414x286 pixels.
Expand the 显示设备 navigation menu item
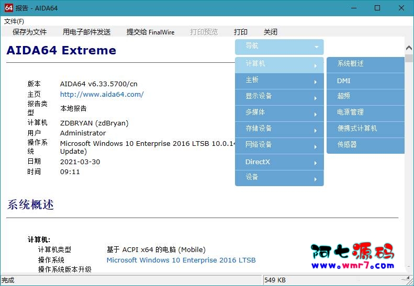[x=279, y=97]
